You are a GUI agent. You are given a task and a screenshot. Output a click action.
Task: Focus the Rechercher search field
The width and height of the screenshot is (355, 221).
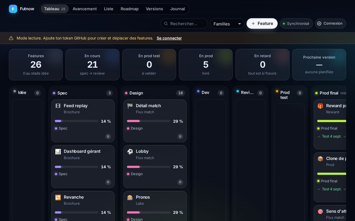pyautogui.click(x=184, y=23)
